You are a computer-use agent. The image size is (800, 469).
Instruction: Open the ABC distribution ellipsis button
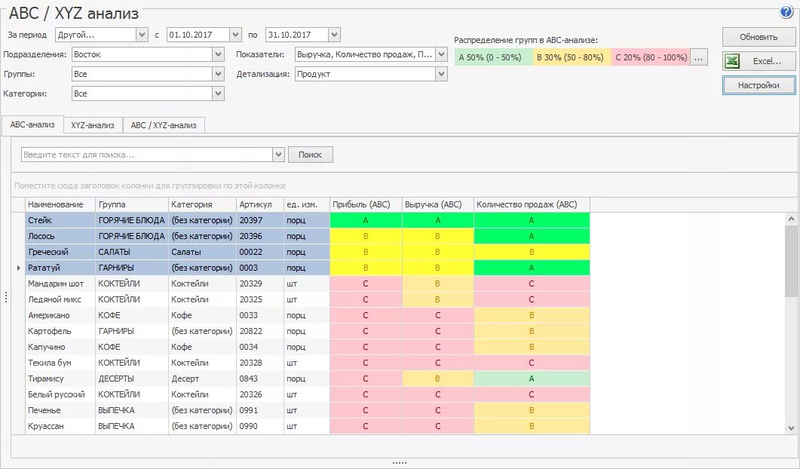[698, 57]
